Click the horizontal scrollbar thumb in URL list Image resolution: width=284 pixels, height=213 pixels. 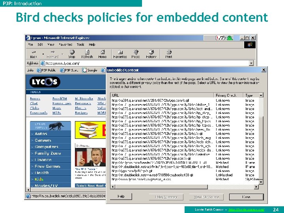pos(161,187)
